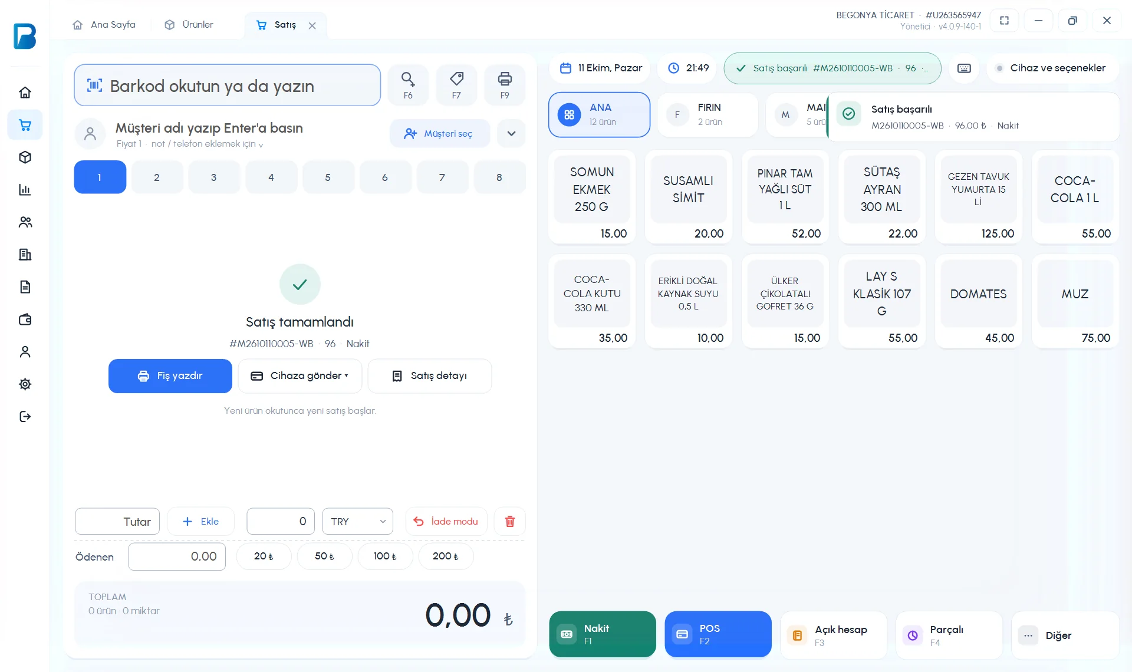The width and height of the screenshot is (1132, 672).
Task: Click the red trash delete icon
Action: 510,522
